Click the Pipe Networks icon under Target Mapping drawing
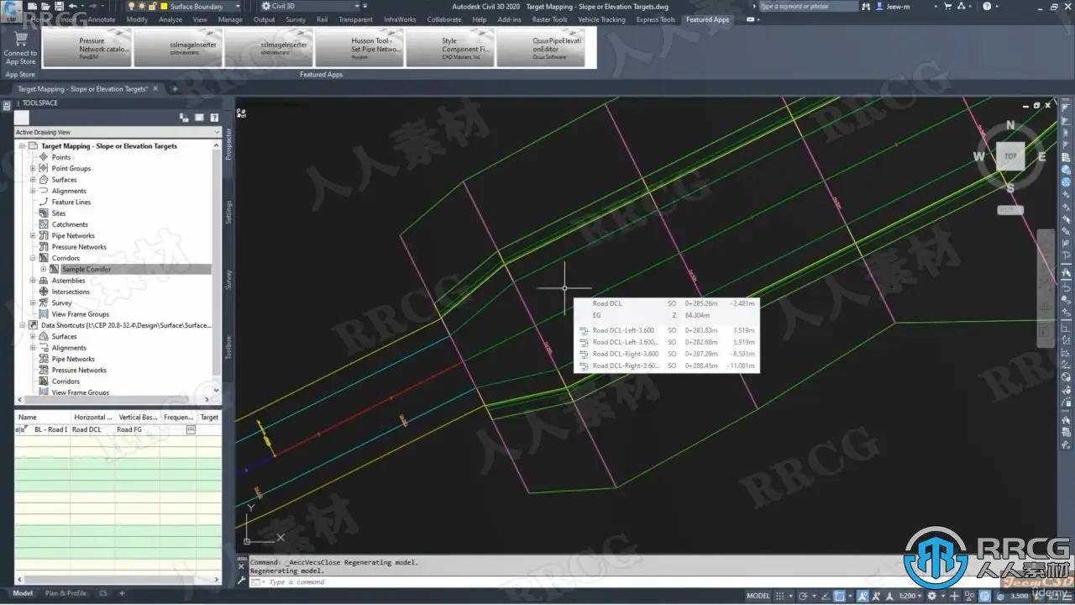The image size is (1075, 605). pos(45,236)
